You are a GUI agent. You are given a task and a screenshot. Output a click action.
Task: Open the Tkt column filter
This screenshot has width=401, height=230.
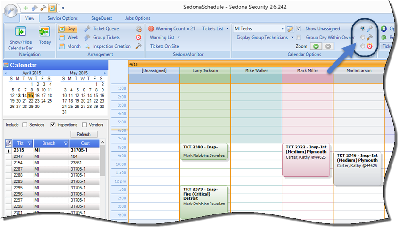[x=29, y=143]
